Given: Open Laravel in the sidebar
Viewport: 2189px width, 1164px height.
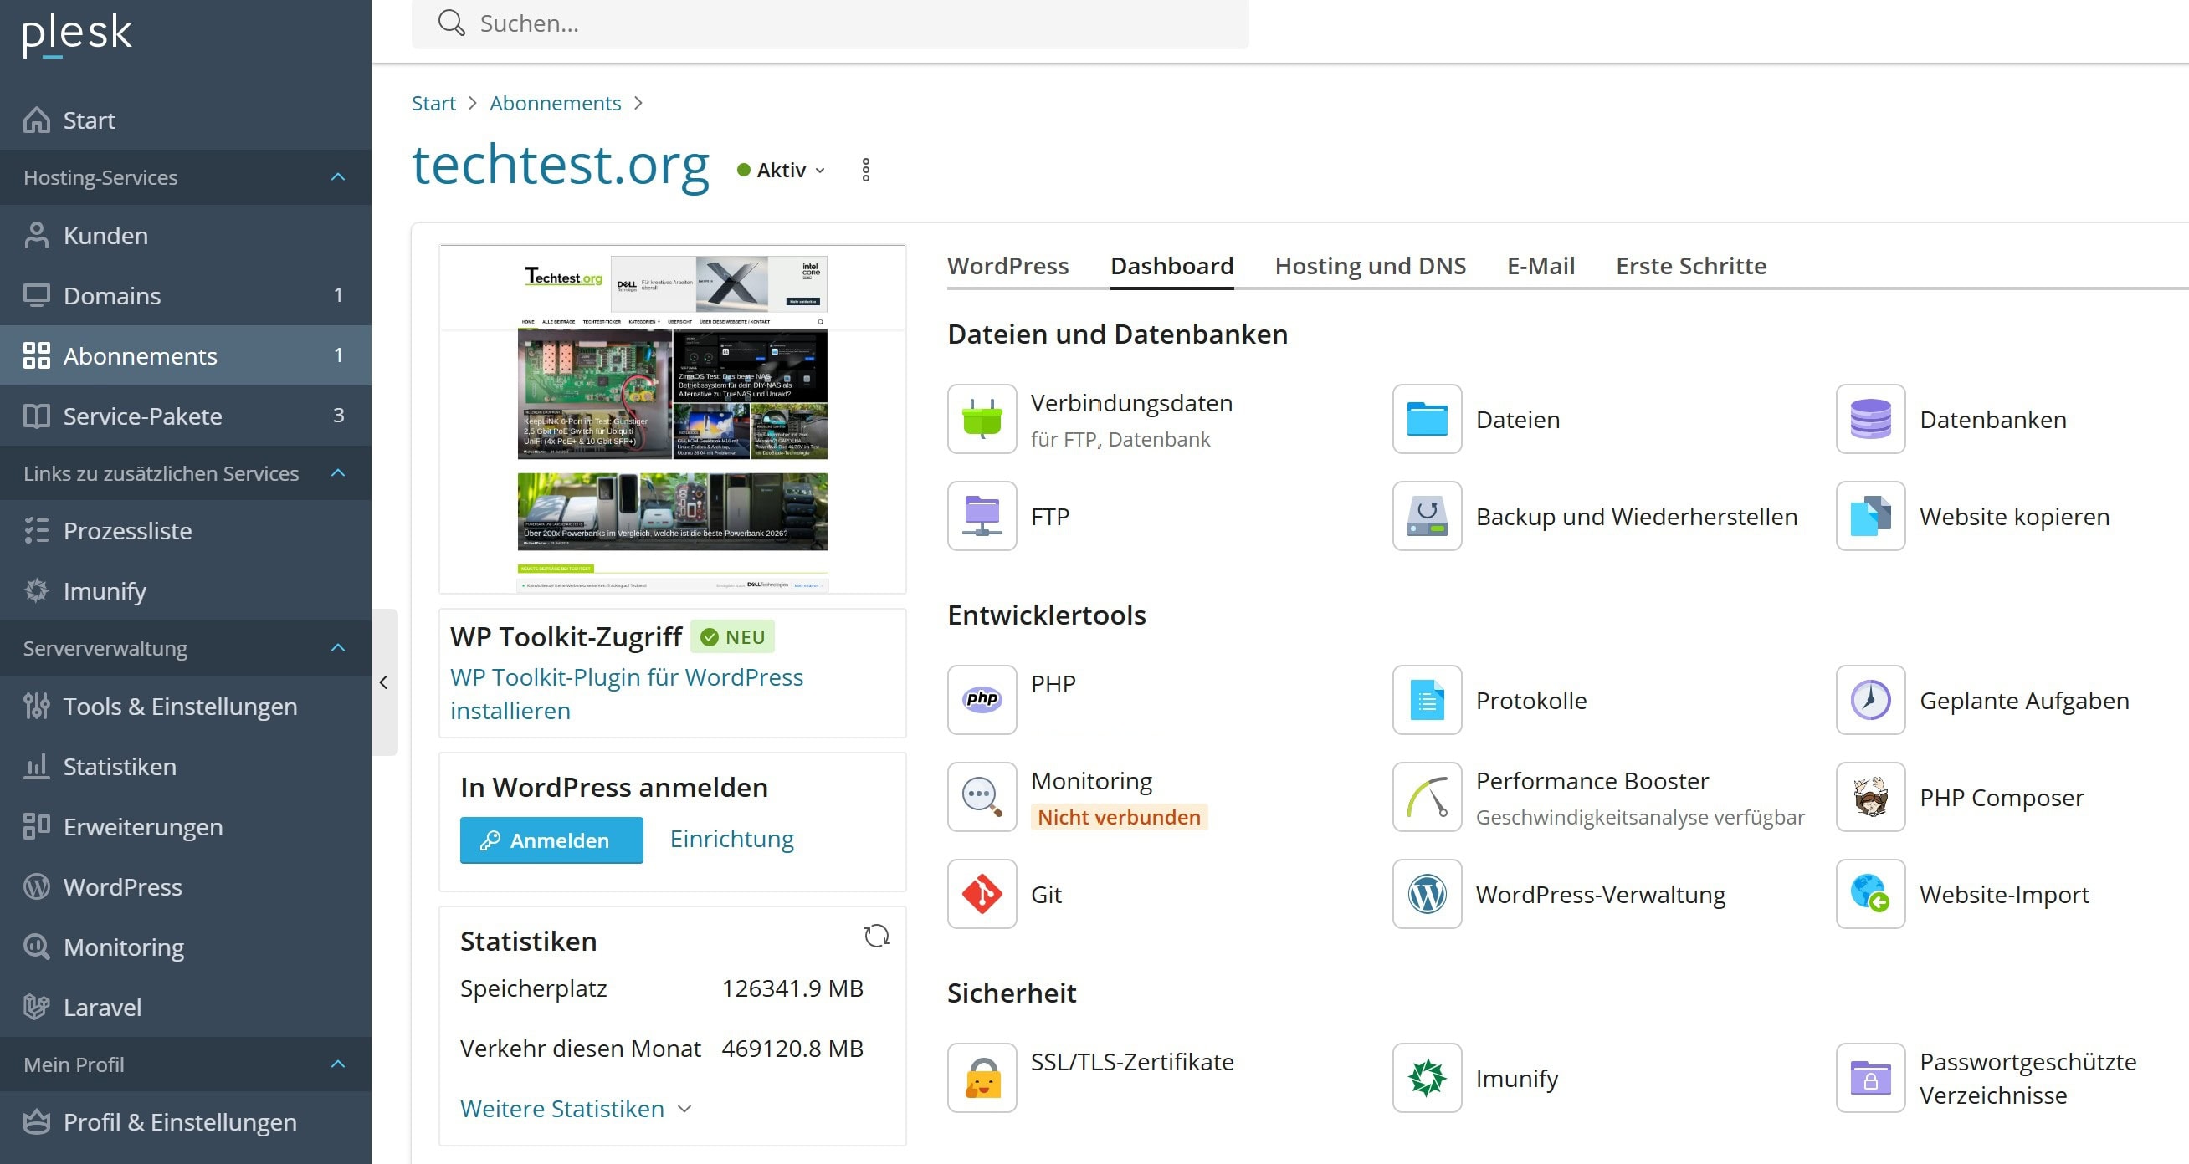Looking at the screenshot, I should coord(185,1008).
